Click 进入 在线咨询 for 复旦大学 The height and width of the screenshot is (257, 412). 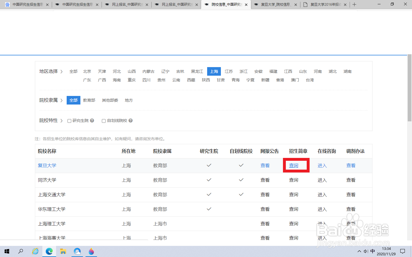click(x=322, y=166)
